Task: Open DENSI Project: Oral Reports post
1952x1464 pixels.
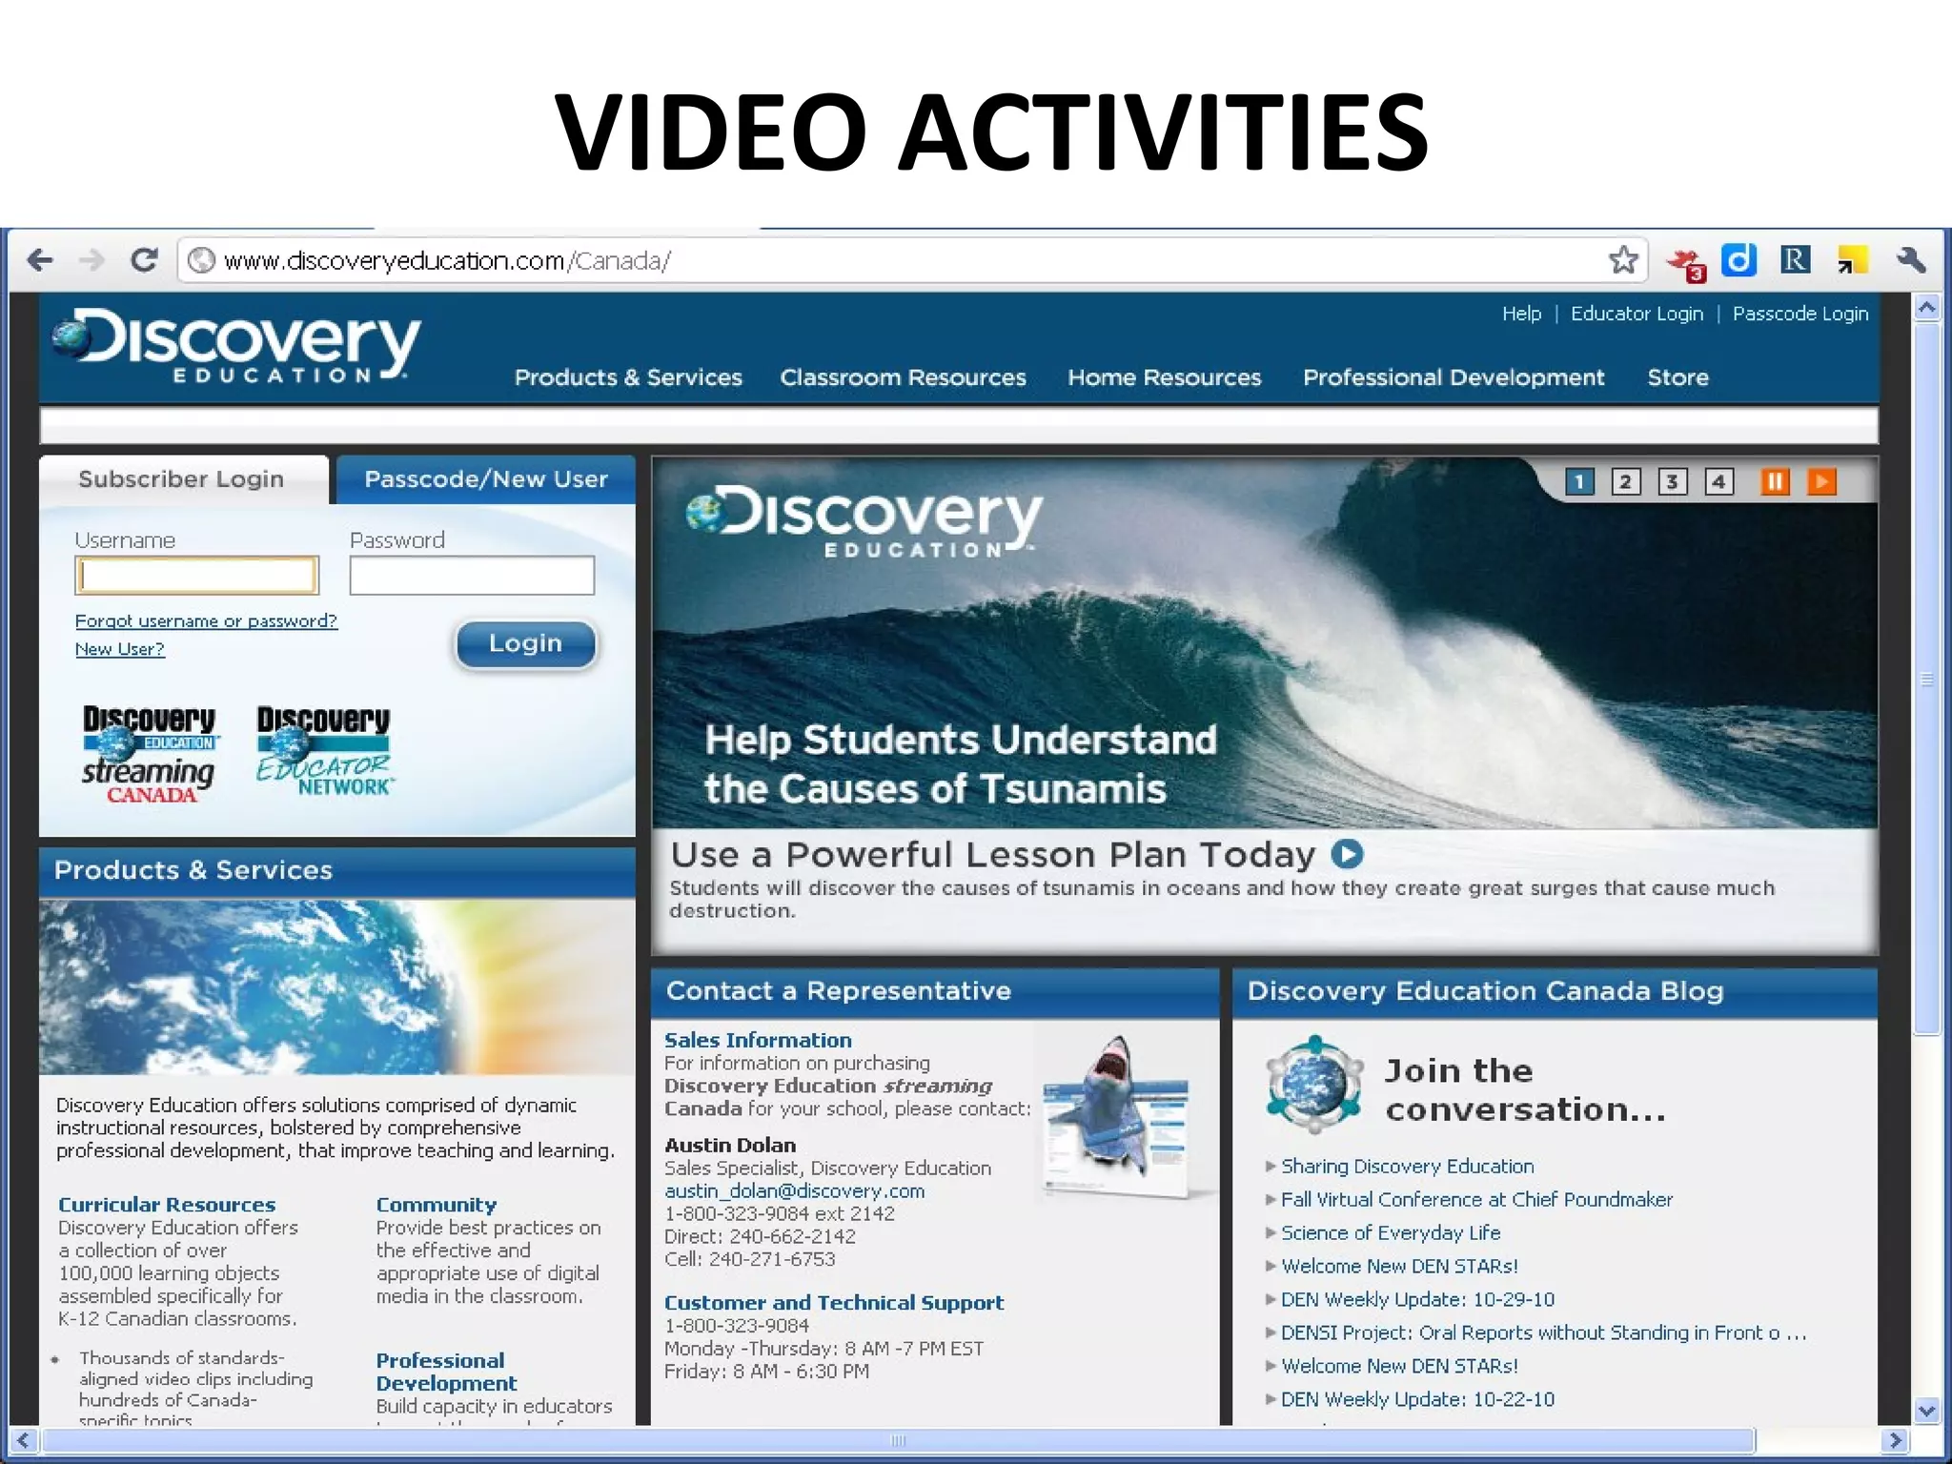Action: pyautogui.click(x=1543, y=1333)
